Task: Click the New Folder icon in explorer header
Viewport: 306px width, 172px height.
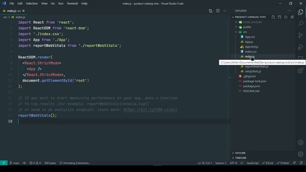Action: coord(279,17)
